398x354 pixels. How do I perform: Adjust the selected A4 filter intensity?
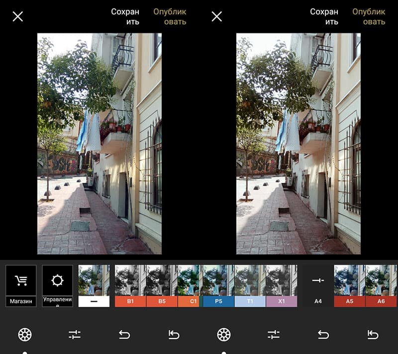(318, 281)
